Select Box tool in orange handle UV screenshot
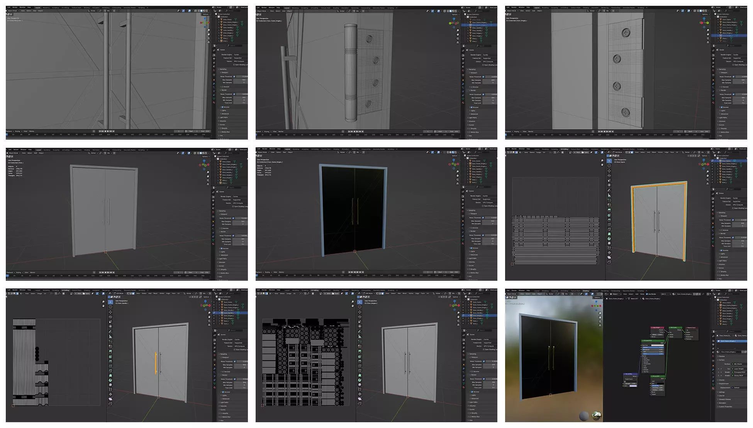 [110, 302]
